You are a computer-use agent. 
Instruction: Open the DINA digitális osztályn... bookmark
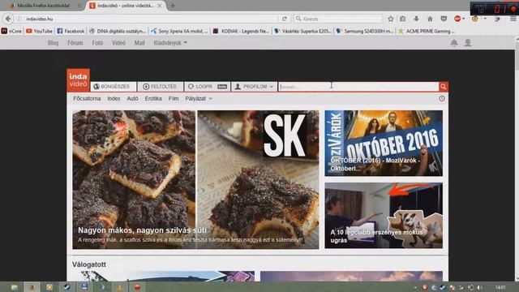[x=117, y=31]
